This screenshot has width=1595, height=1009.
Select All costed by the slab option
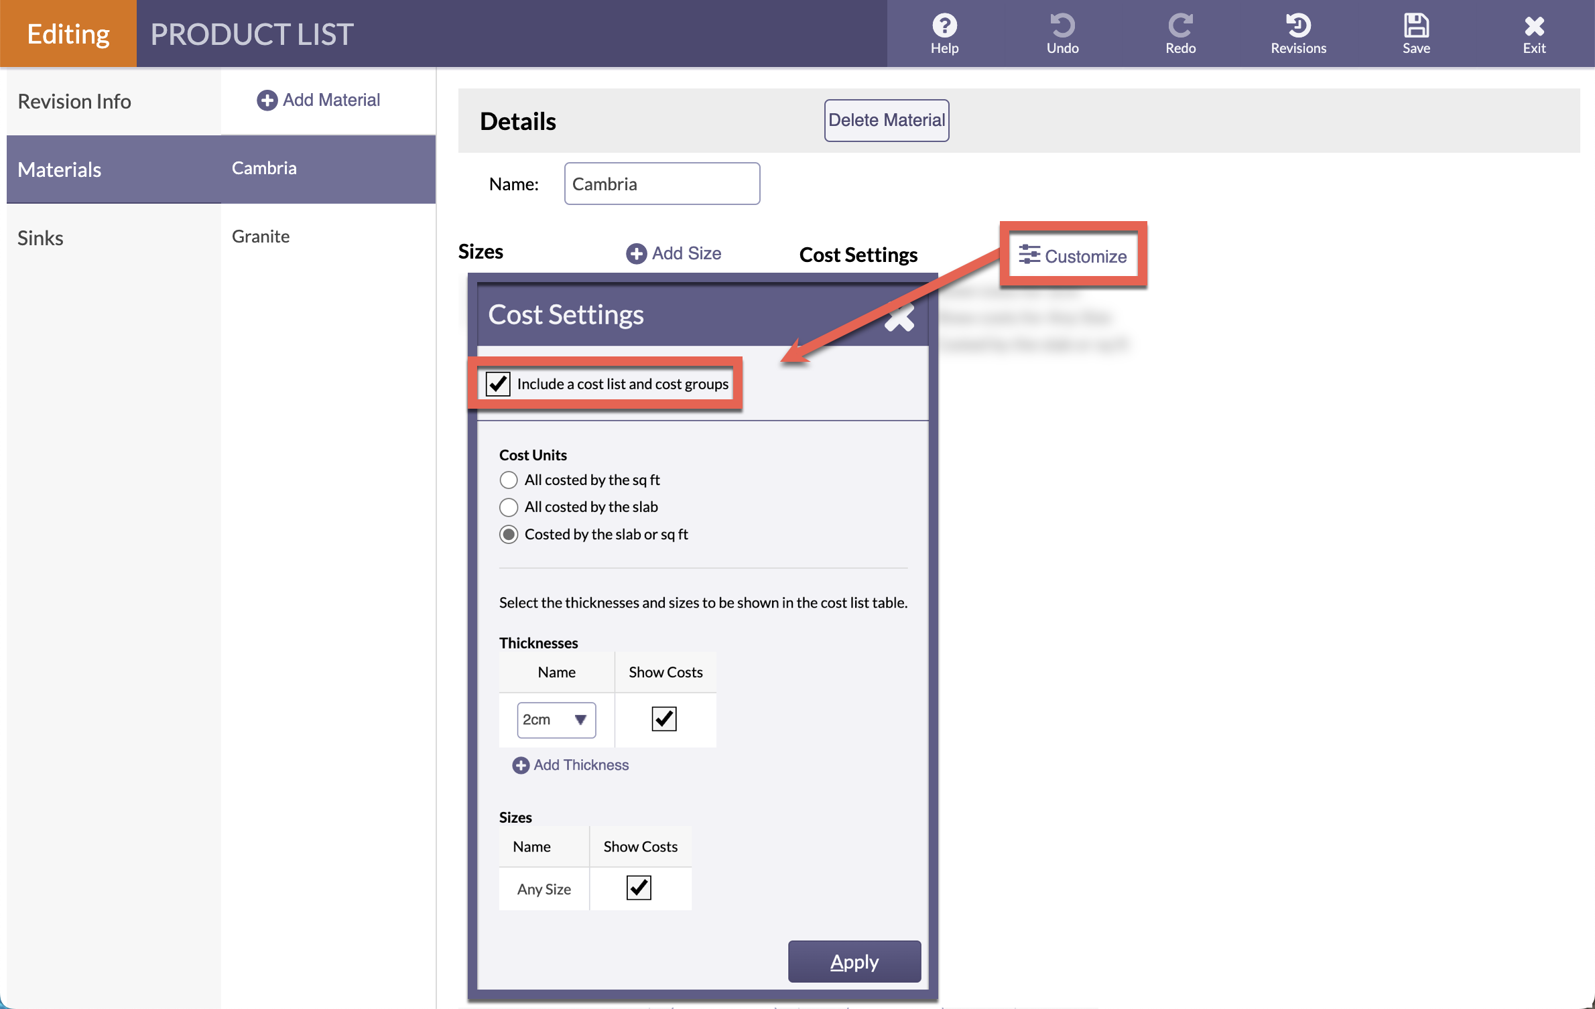509,507
